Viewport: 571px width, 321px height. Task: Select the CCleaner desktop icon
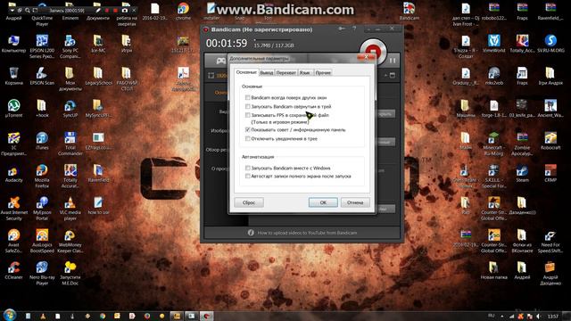click(x=14, y=270)
